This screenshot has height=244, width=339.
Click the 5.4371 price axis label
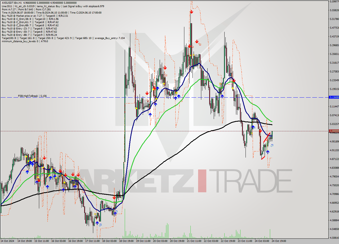click(x=334, y=37)
